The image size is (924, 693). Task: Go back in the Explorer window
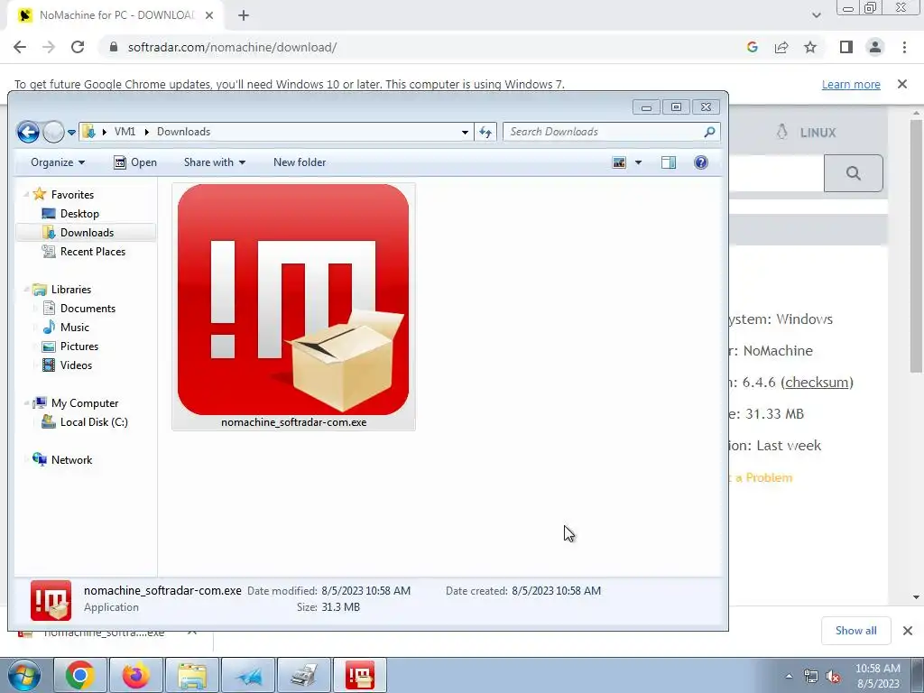coord(28,132)
